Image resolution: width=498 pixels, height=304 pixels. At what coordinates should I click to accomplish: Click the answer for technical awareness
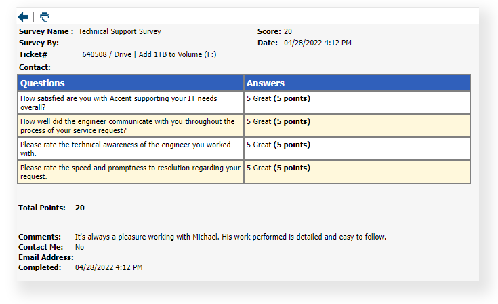[x=278, y=145]
